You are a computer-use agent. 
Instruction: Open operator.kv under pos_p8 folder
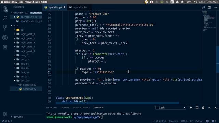tap(26, 85)
